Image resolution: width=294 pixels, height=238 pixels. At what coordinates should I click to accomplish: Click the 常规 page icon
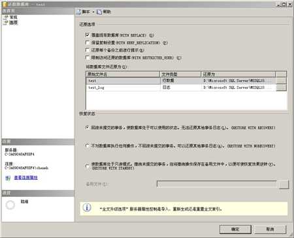(6, 17)
